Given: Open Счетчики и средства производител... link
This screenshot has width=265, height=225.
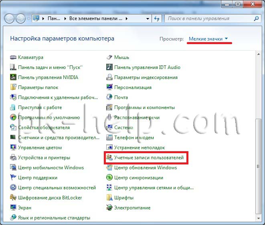Looking at the screenshot, I should coord(59,138).
